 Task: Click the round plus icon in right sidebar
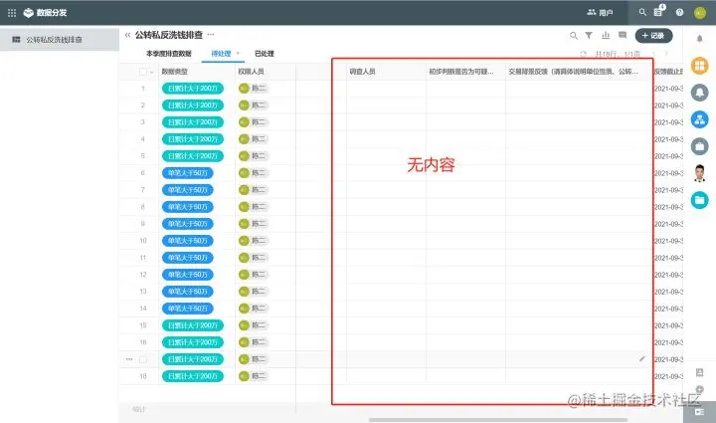pyautogui.click(x=699, y=389)
